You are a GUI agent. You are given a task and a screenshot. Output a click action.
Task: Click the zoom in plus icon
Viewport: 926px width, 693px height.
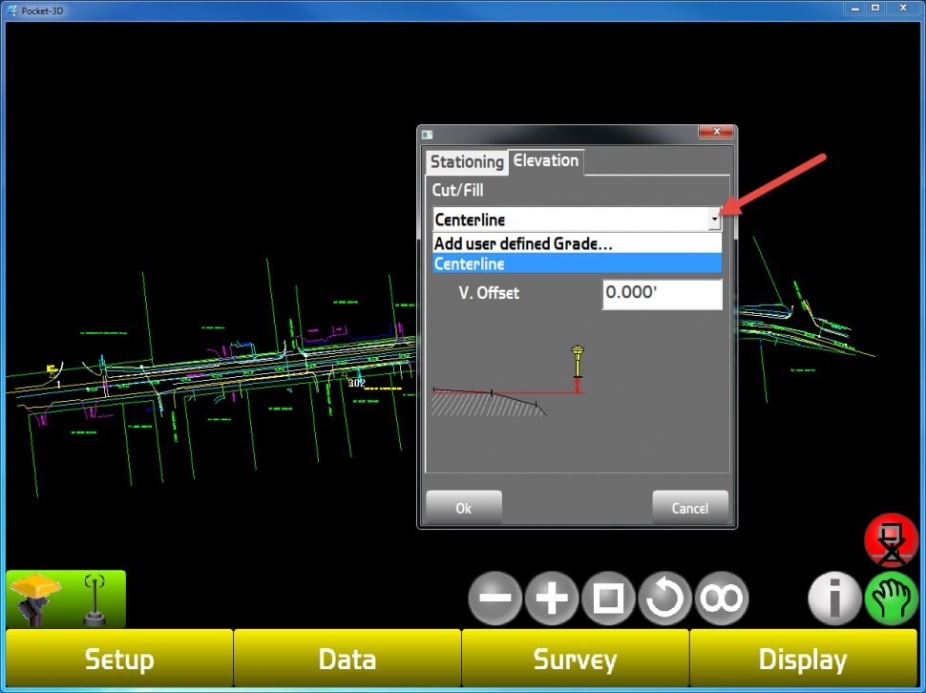(x=552, y=599)
